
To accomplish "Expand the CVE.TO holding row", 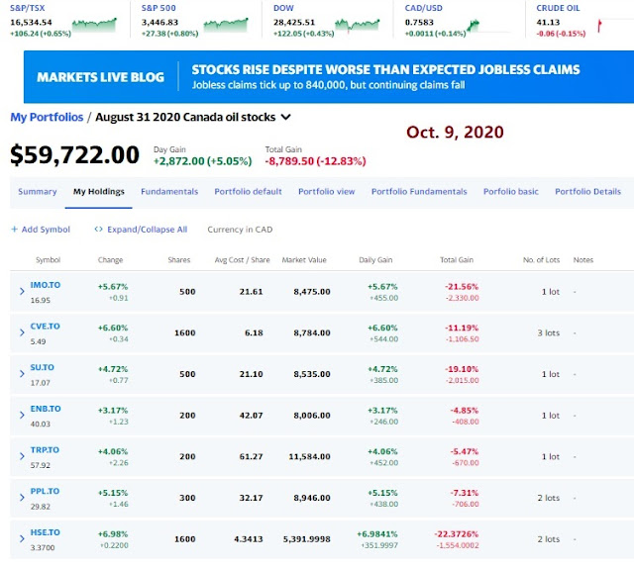I will 22,332.
